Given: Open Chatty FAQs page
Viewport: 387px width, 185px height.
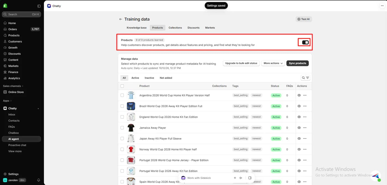Looking at the screenshot, I should (x=12, y=127).
